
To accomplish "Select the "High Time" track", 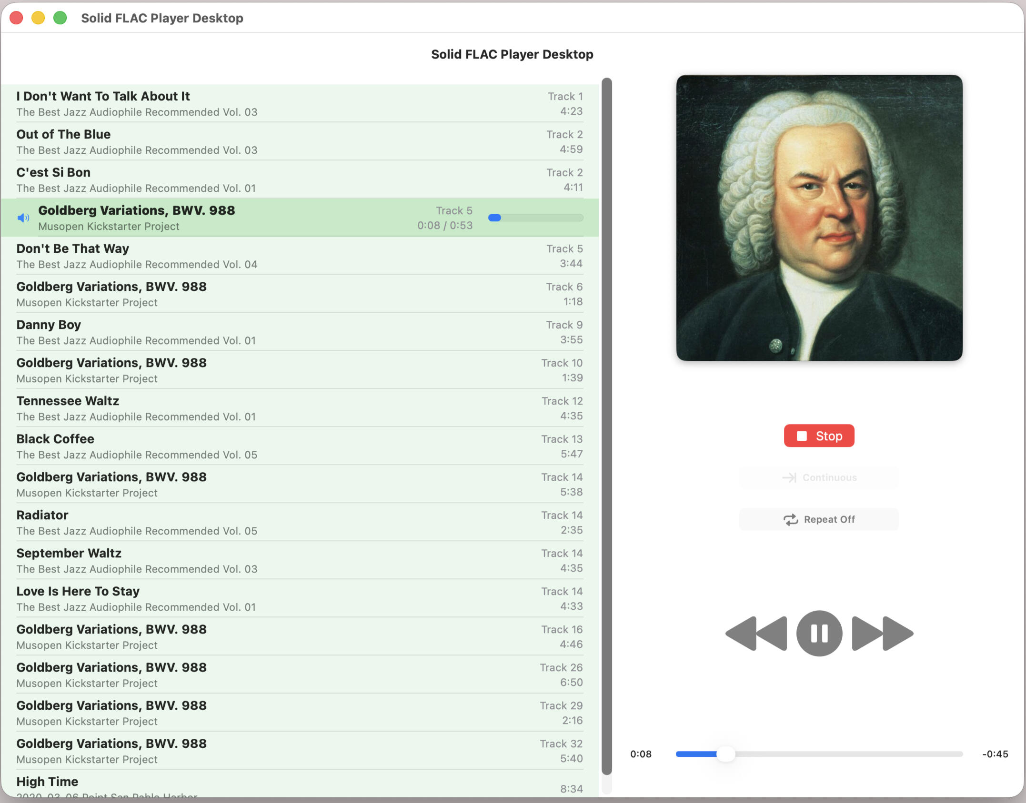I will coord(300,783).
